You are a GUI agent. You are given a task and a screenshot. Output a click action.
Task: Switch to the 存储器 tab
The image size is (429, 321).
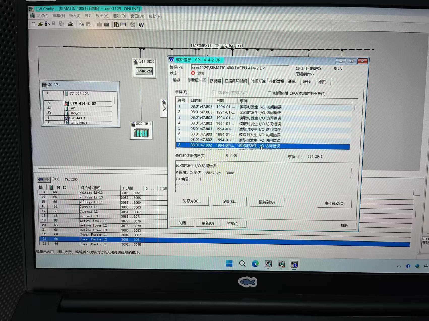[x=215, y=81]
